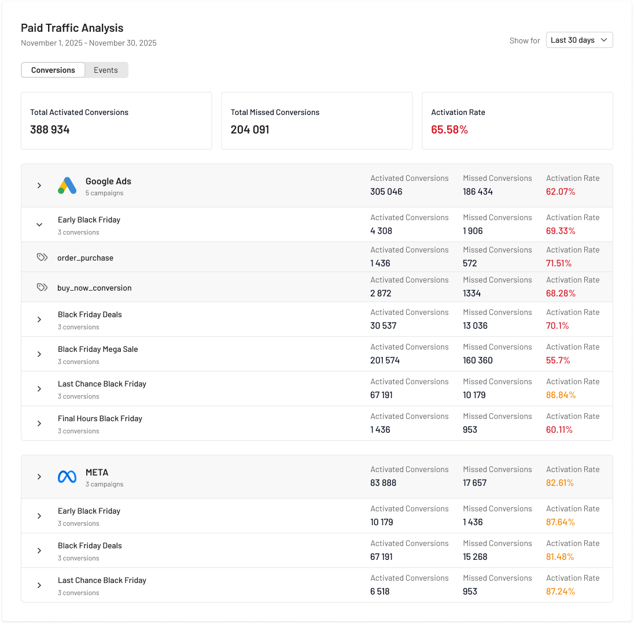Expand META Early Black Friday campaign
The height and width of the screenshot is (624, 634).
tap(39, 516)
